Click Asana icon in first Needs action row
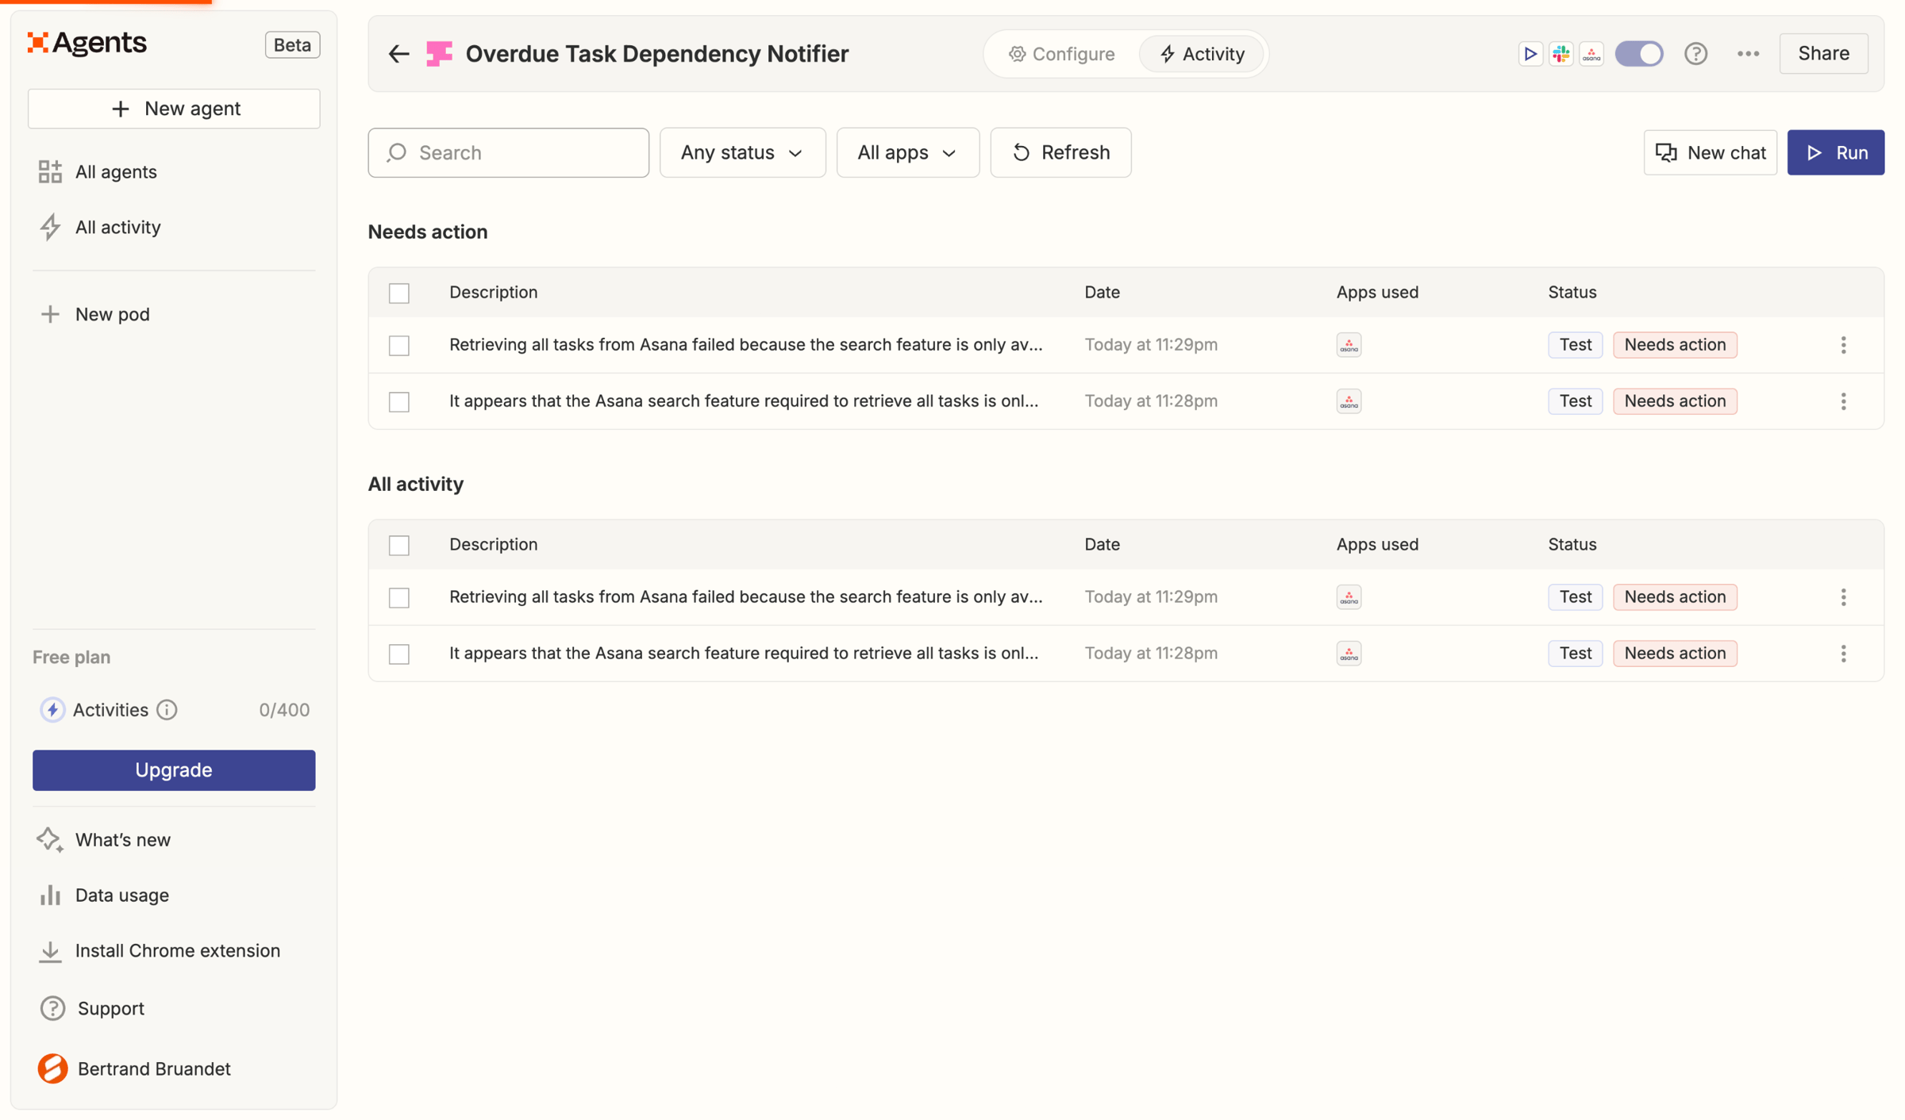This screenshot has width=1905, height=1120. pos(1349,345)
